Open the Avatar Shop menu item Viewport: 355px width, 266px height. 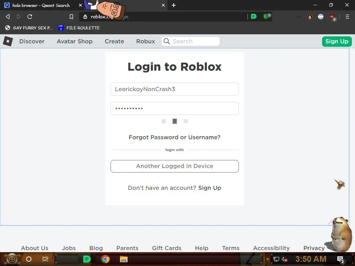pos(75,42)
